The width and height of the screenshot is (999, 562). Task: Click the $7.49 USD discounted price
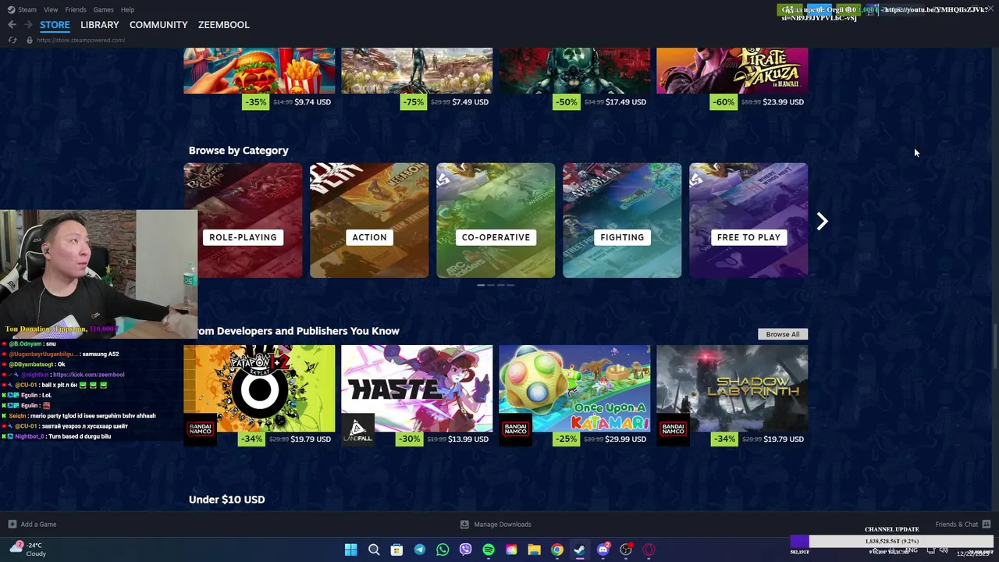(470, 101)
